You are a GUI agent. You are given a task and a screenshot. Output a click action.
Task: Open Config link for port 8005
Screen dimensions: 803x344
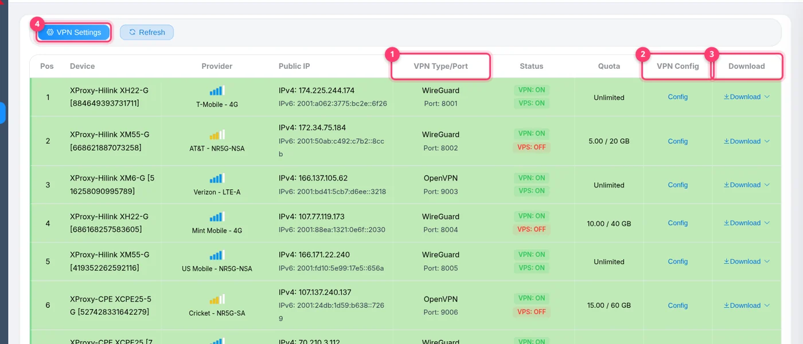[677, 261]
